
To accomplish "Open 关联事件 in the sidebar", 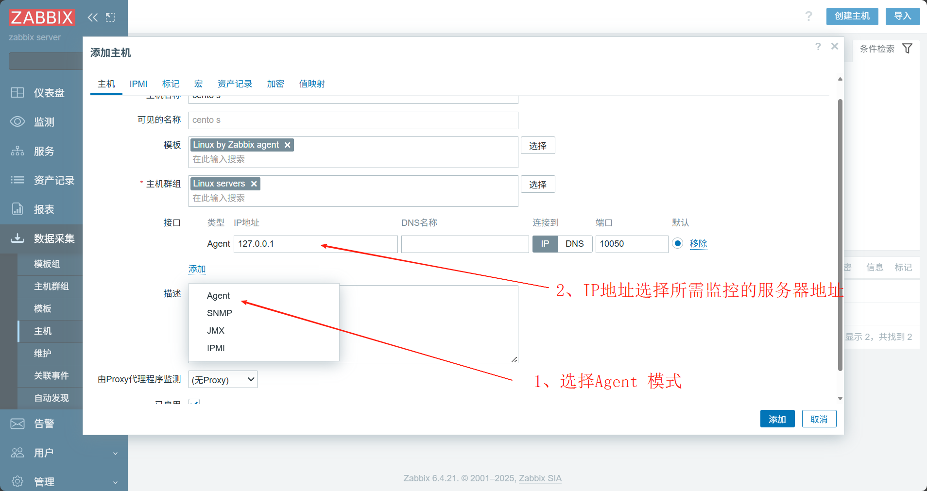I will pyautogui.click(x=51, y=376).
